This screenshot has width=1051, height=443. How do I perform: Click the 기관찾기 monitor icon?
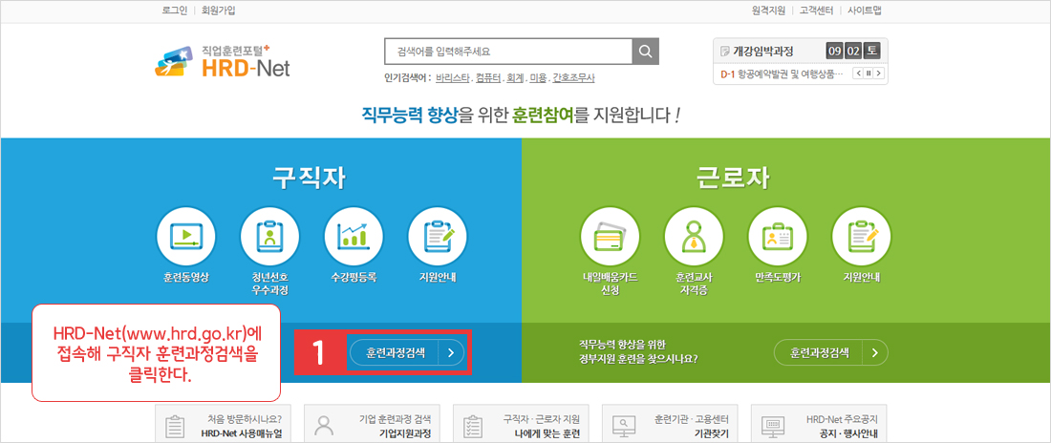pyautogui.click(x=624, y=426)
